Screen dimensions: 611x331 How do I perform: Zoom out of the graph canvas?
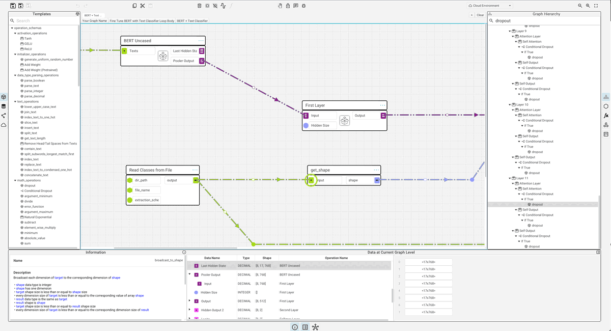pyautogui.click(x=580, y=6)
